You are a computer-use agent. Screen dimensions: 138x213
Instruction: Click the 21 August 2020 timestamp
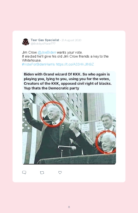(71, 40)
